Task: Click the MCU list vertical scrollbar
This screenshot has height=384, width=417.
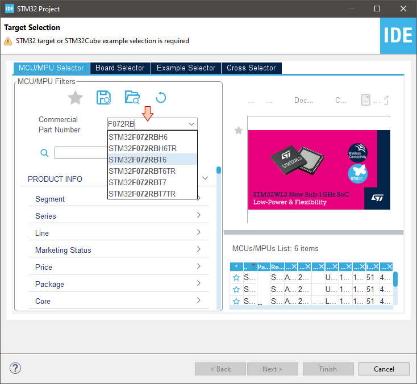Action: [395, 279]
